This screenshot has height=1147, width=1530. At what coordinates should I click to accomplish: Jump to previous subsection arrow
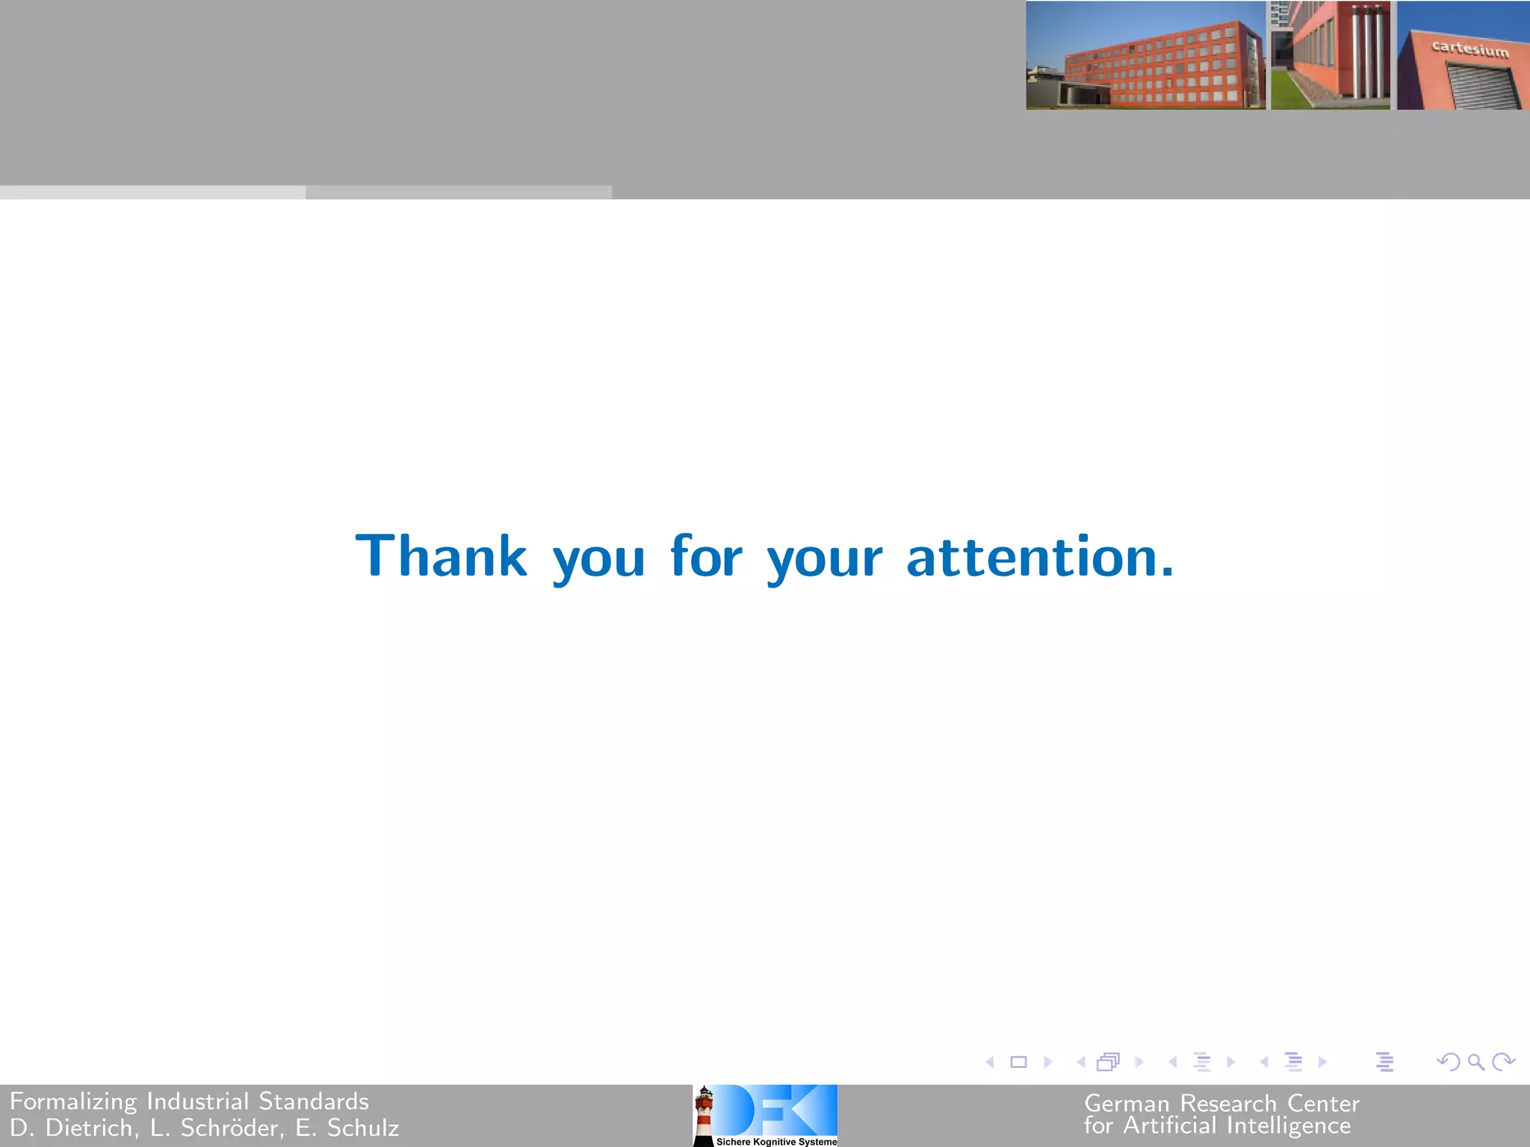[x=1172, y=1062]
